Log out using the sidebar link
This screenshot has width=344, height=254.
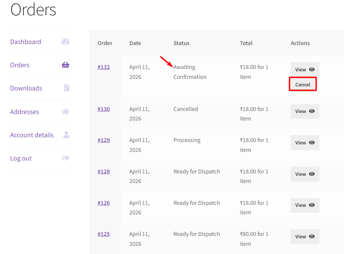click(x=21, y=158)
